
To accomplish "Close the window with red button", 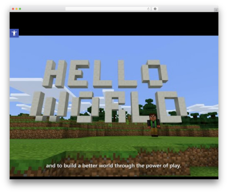I will [x=13, y=9].
